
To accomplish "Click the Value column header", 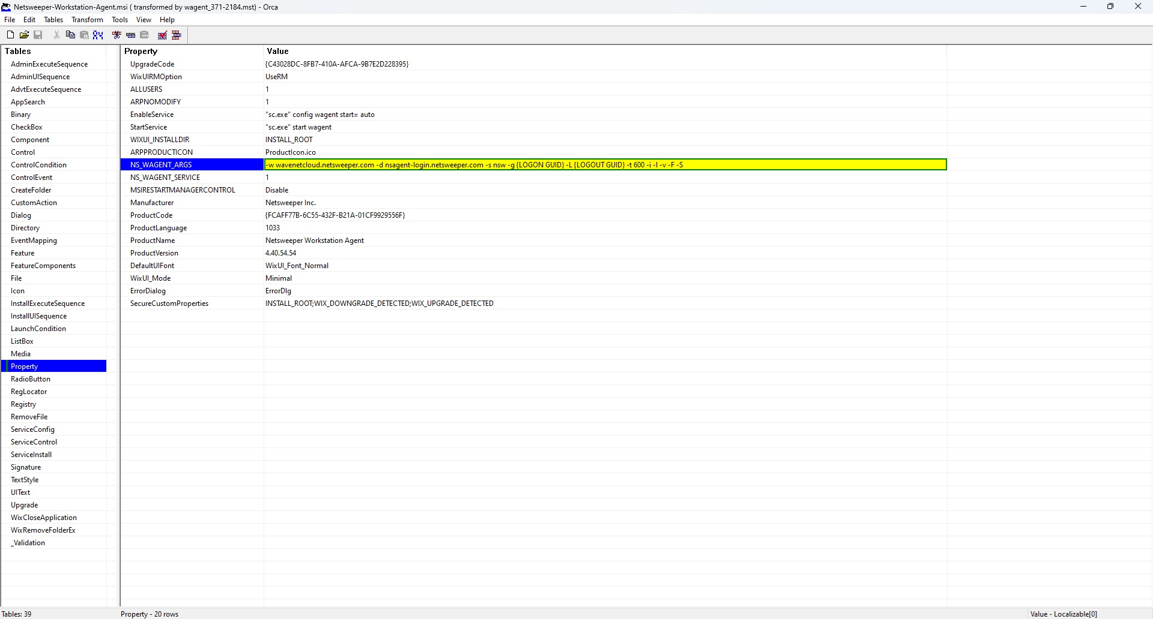I will point(278,52).
